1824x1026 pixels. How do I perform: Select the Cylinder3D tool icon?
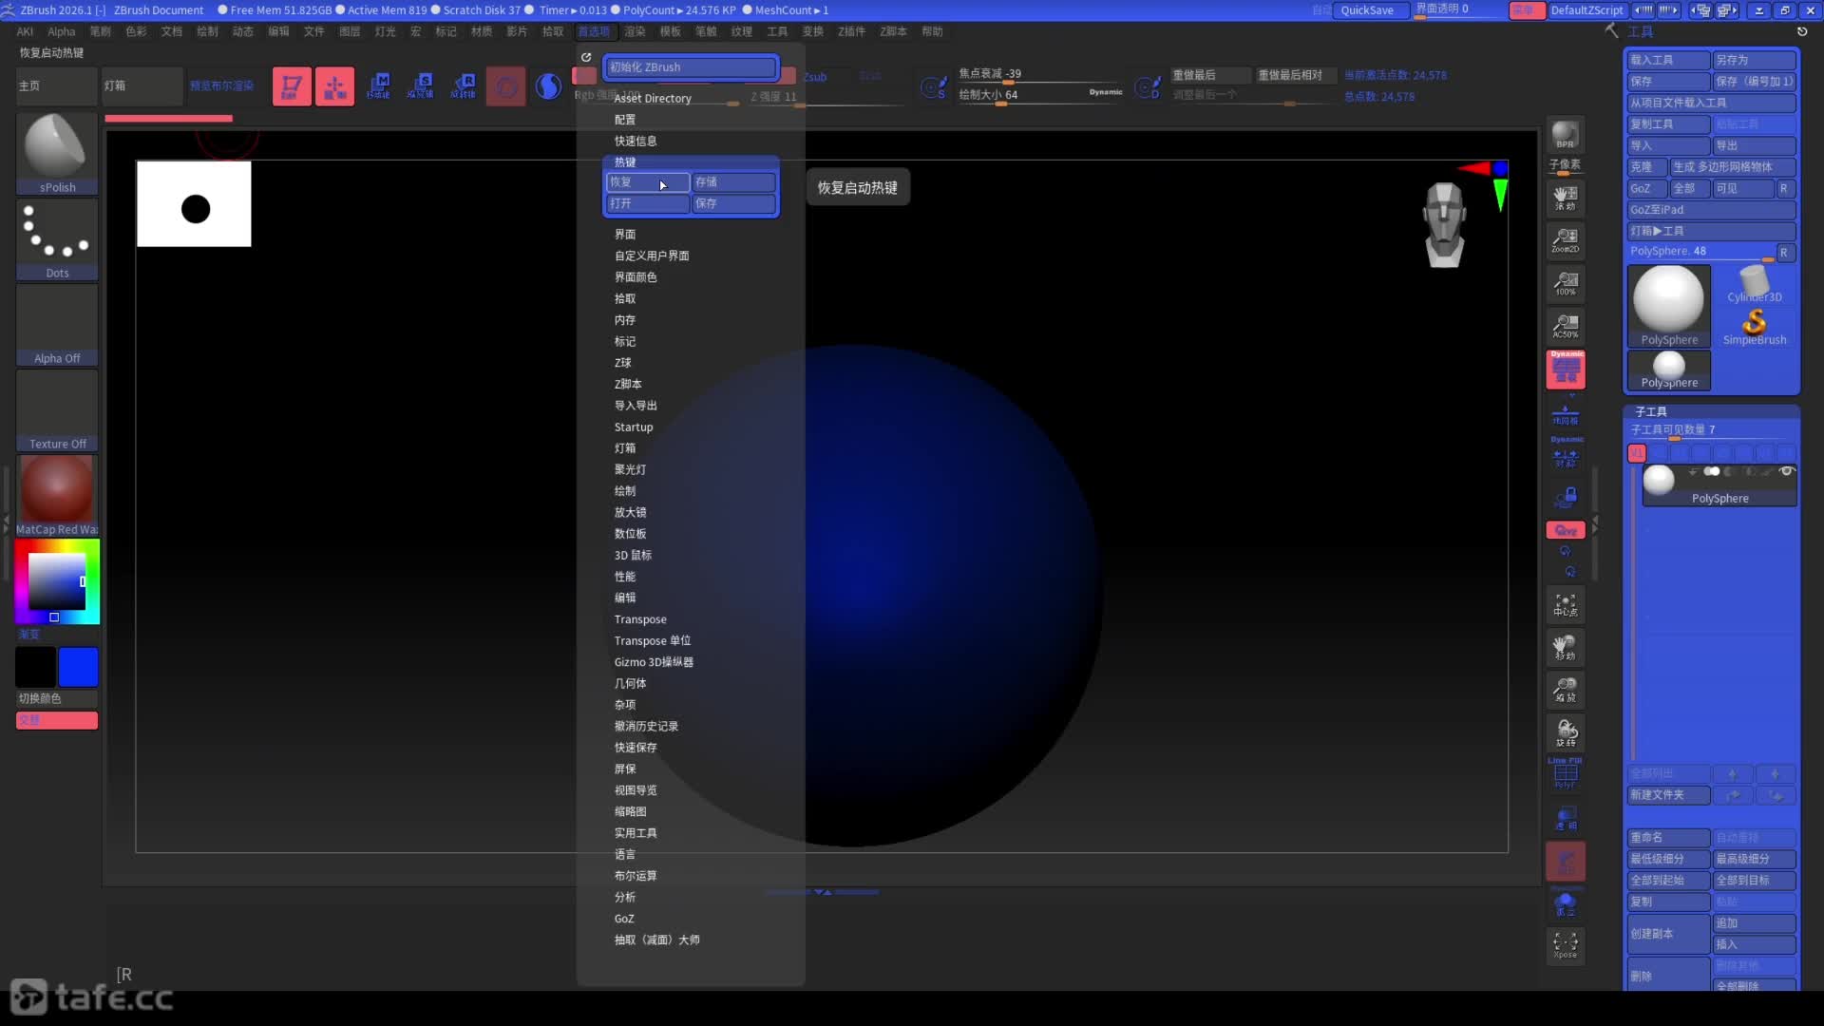tap(1755, 284)
